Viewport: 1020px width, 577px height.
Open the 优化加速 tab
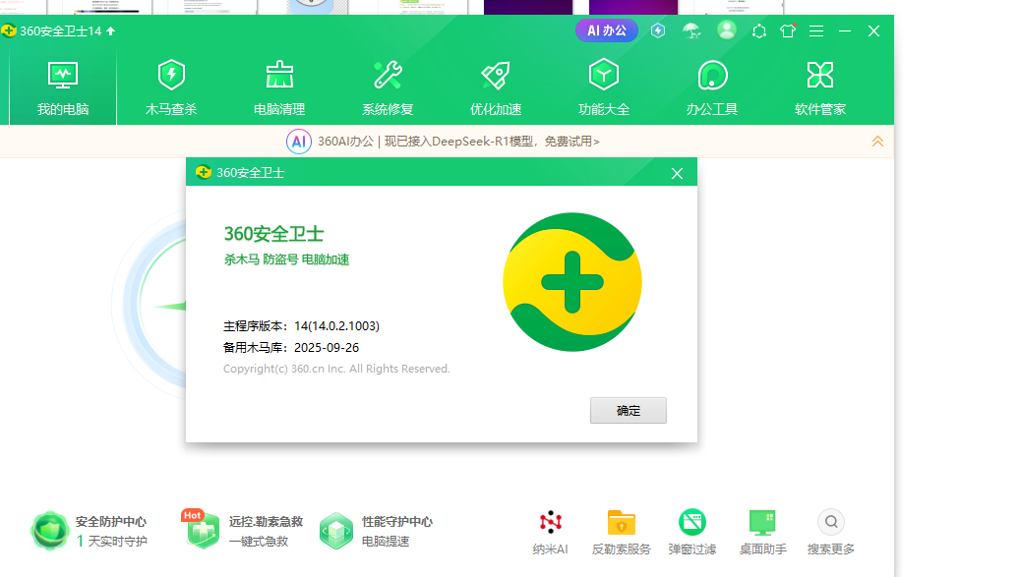[496, 87]
